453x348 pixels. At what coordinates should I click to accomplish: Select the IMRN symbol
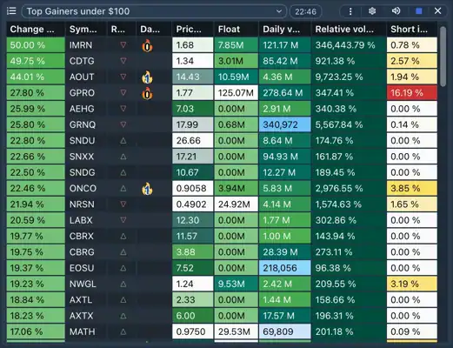coord(81,45)
